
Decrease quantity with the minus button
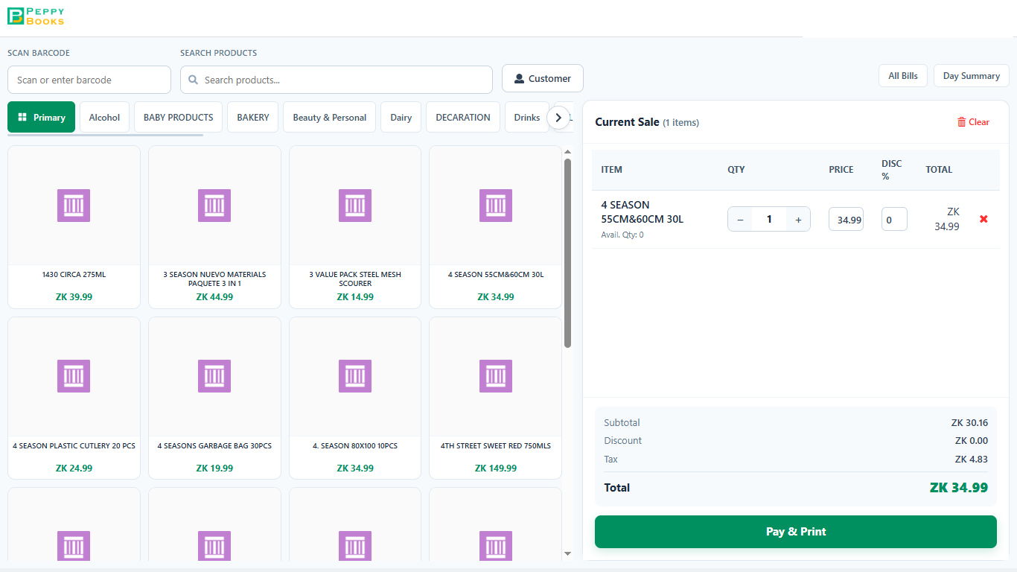click(x=740, y=219)
